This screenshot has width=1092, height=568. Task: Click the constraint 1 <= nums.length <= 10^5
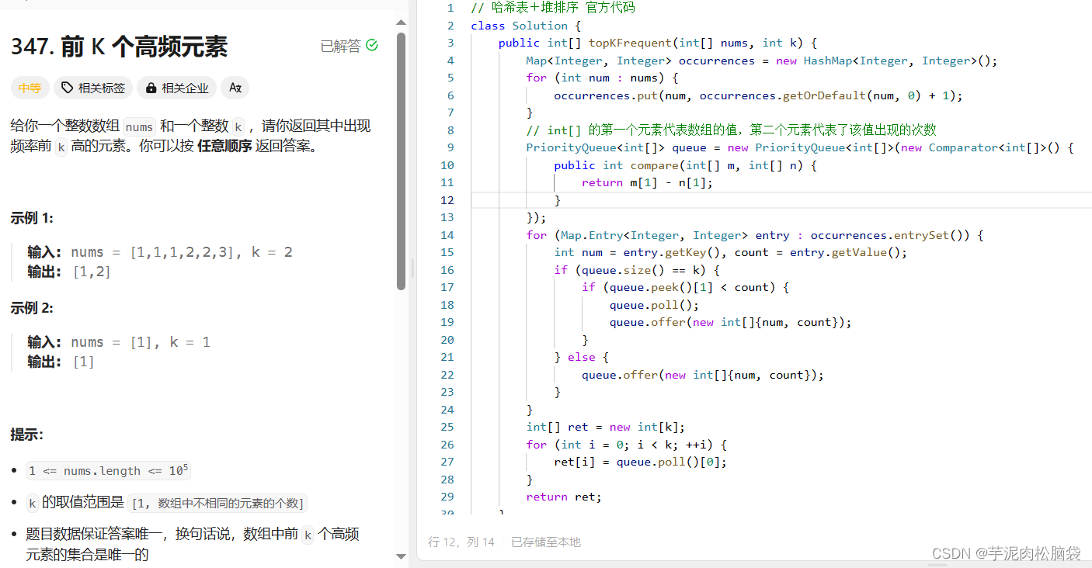[x=108, y=470]
